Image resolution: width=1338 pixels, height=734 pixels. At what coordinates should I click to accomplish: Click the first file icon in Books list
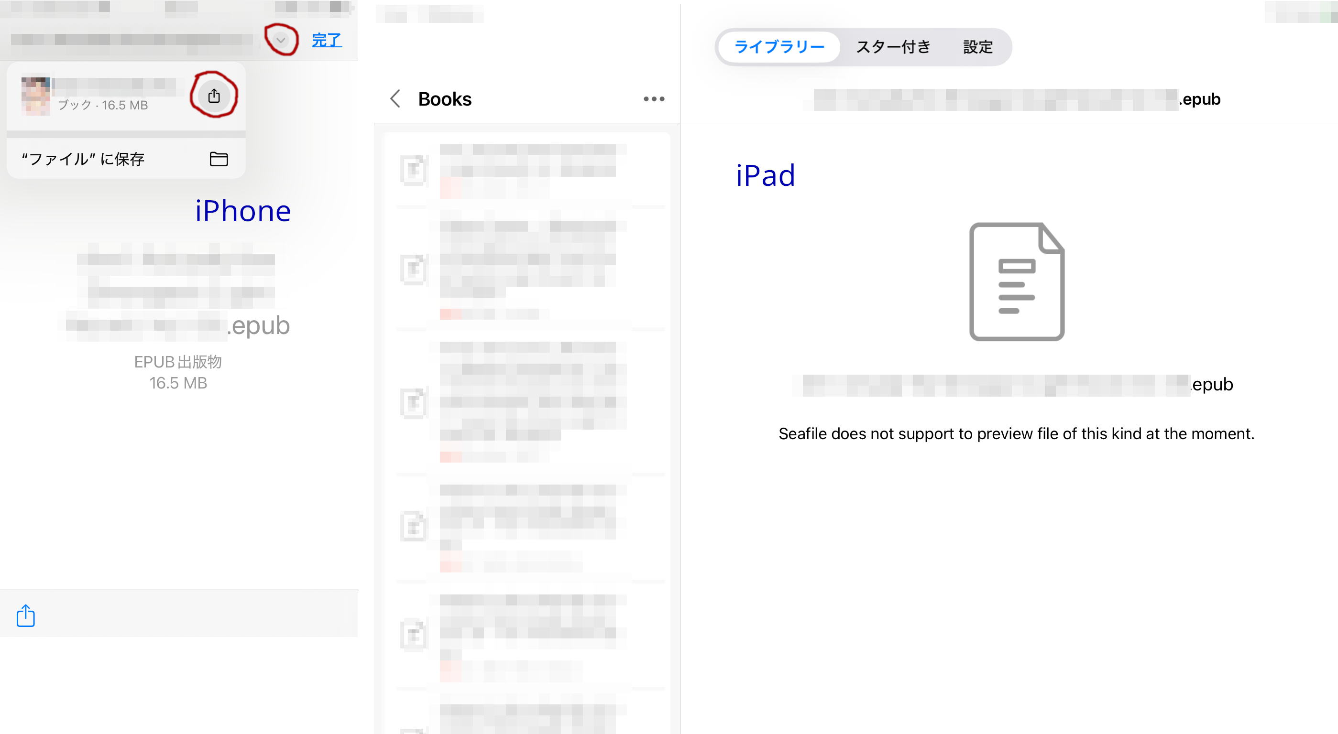tap(414, 170)
